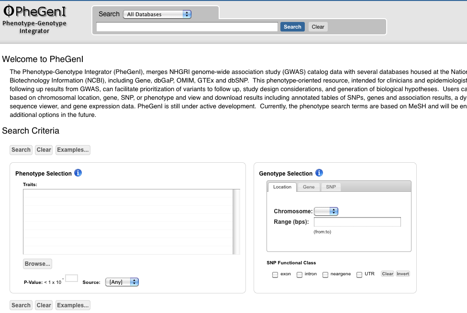This screenshot has width=467, height=313.
Task: Click SNP Functional Class Clear button
Action: point(388,274)
